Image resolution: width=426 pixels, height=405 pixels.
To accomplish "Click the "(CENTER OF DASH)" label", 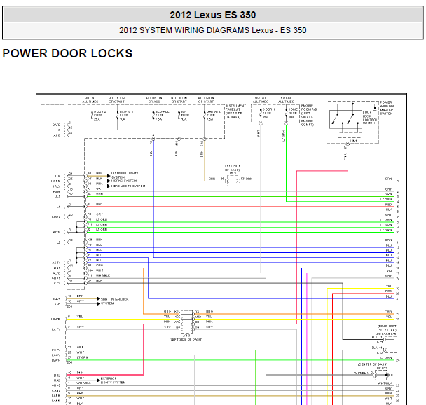I will point(373,364).
